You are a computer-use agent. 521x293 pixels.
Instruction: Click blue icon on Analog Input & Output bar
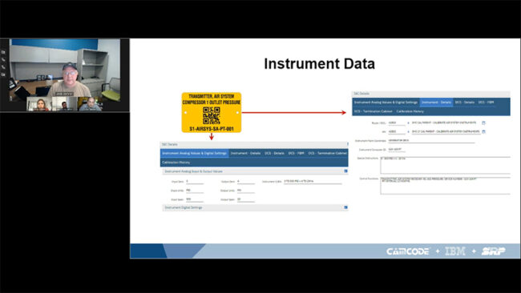coord(345,171)
